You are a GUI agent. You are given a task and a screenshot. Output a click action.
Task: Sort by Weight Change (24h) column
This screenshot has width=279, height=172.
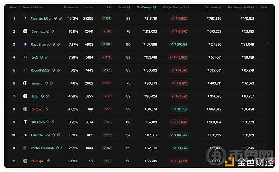(176, 7)
